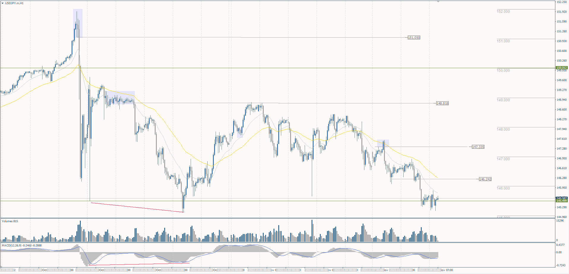
Task: Click the 145.499 current price tag
Action: (562, 201)
